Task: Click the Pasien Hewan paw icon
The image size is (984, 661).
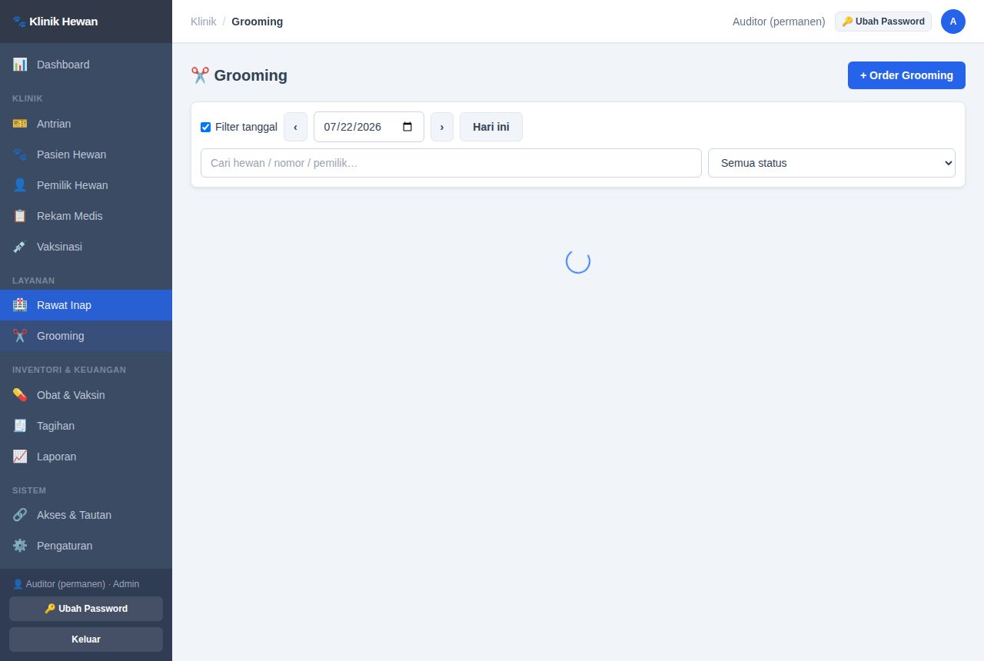Action: (20, 154)
